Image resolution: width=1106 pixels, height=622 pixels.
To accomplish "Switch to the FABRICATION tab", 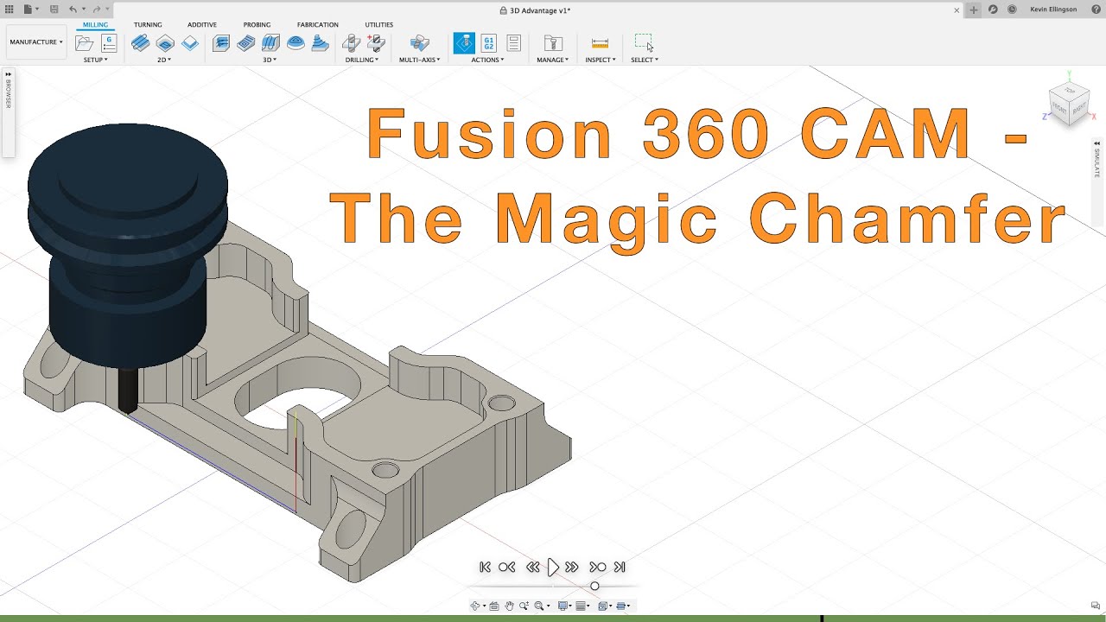I will tap(318, 24).
